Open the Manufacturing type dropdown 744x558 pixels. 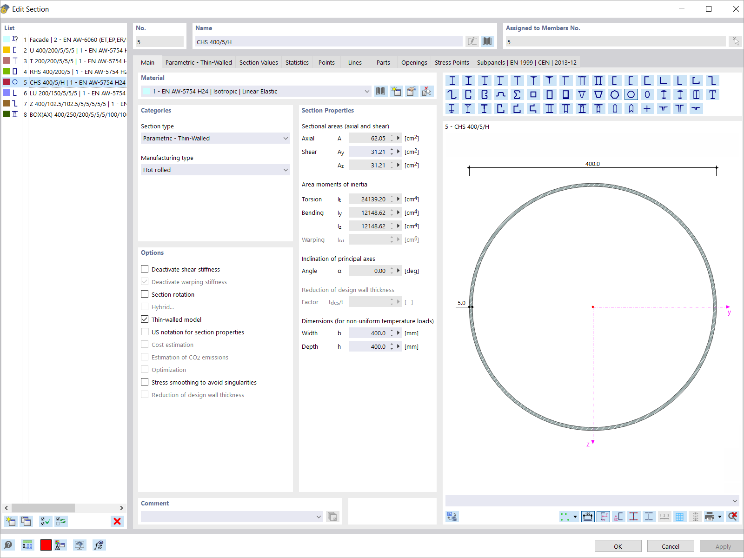285,170
